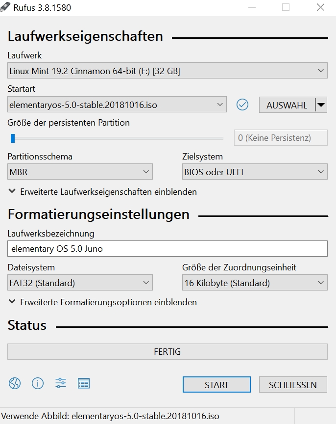
Task: Click the SCHLIESSEN button
Action: point(293,385)
